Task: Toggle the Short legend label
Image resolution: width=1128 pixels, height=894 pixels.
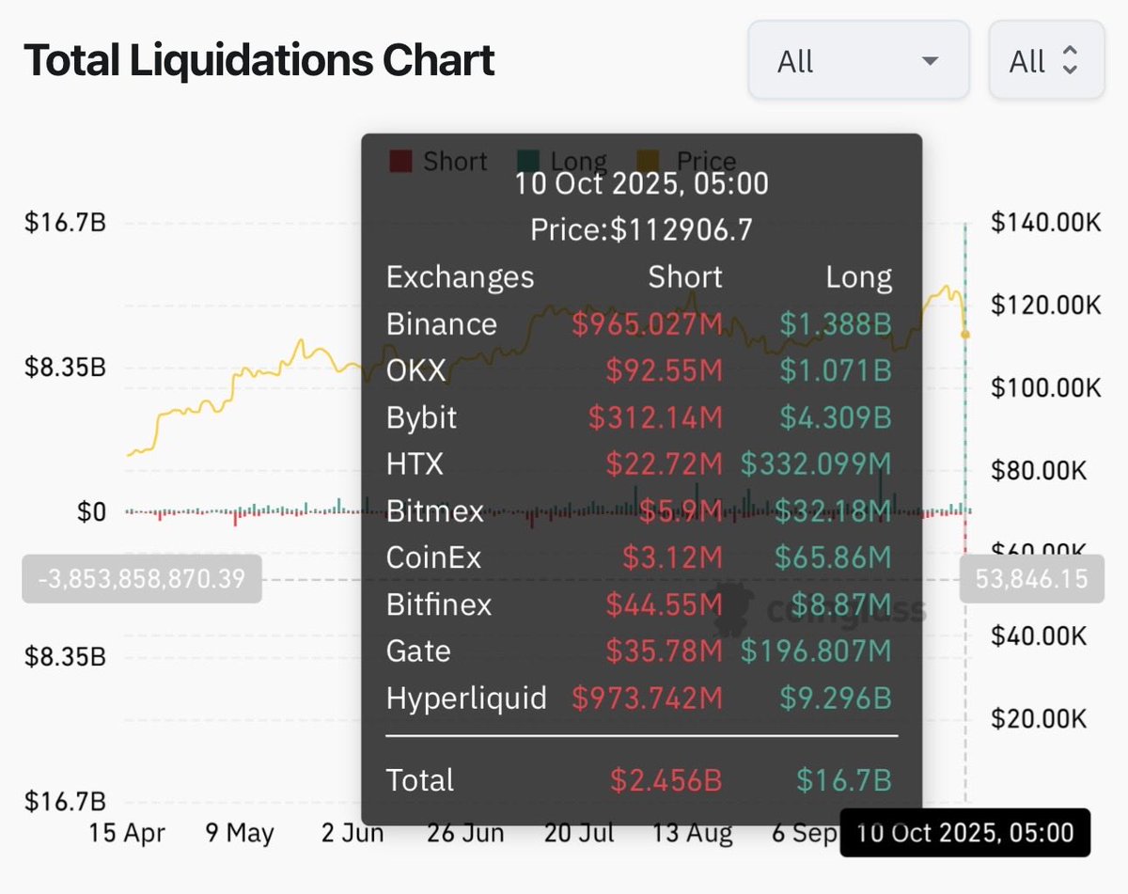Action: point(455,161)
